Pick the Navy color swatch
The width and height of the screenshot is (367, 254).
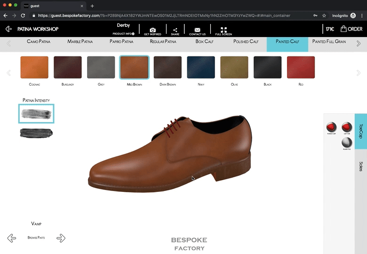201,67
